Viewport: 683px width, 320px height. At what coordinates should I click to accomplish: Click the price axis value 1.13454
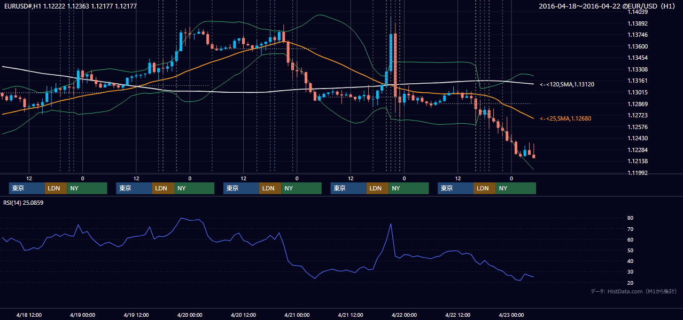click(638, 58)
